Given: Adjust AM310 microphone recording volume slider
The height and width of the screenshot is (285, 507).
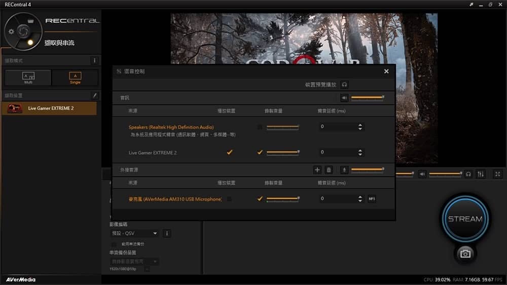Looking at the screenshot, I should coord(282,199).
